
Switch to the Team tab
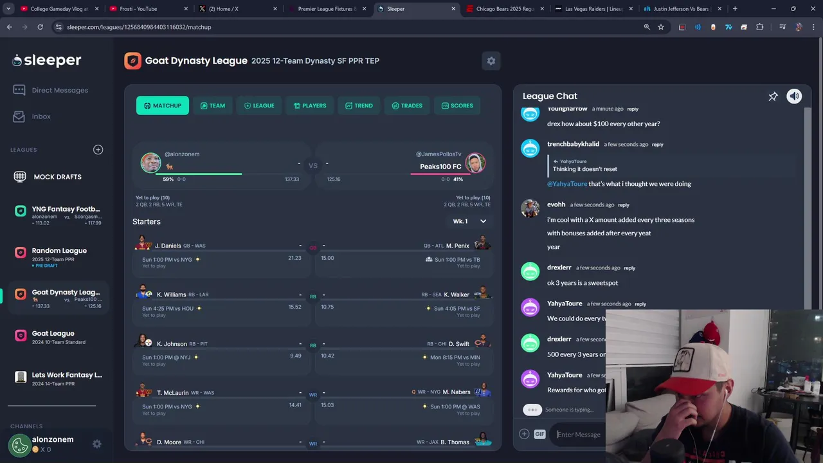coord(213,105)
